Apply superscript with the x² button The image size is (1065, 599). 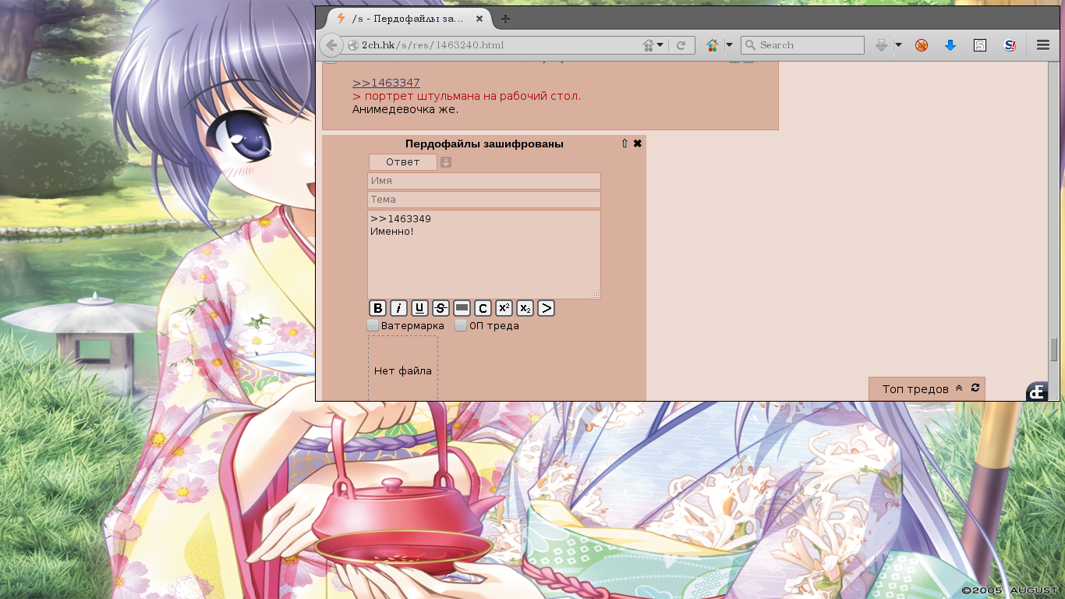pyautogui.click(x=504, y=308)
